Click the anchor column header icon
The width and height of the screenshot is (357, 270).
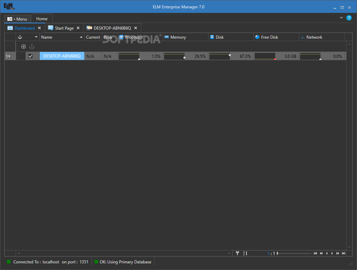(x=20, y=37)
